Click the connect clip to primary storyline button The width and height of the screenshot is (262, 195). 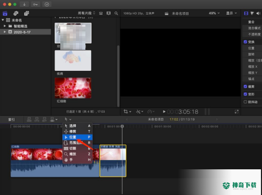click(x=29, y=120)
